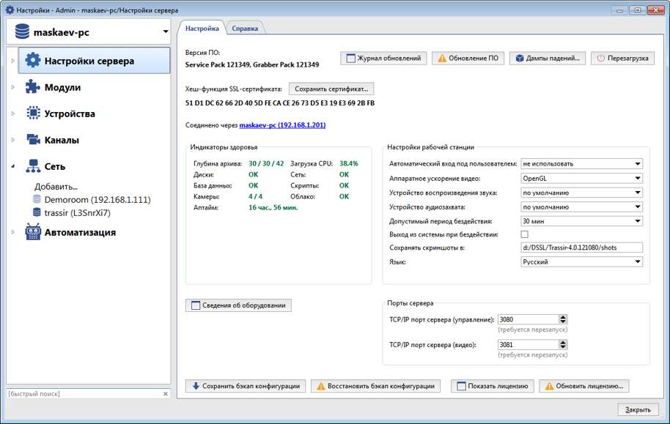Screen dimensions: 670x424
Task: Click the camera icon next to Каналы
Action: [x=33, y=140]
